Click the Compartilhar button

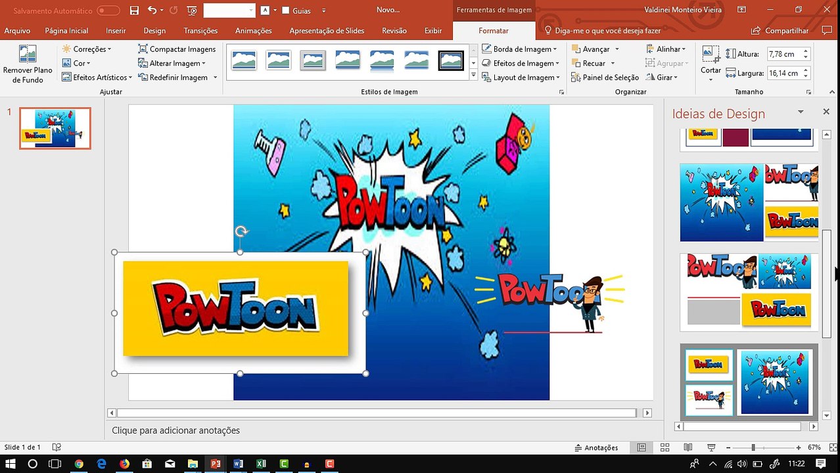[780, 31]
